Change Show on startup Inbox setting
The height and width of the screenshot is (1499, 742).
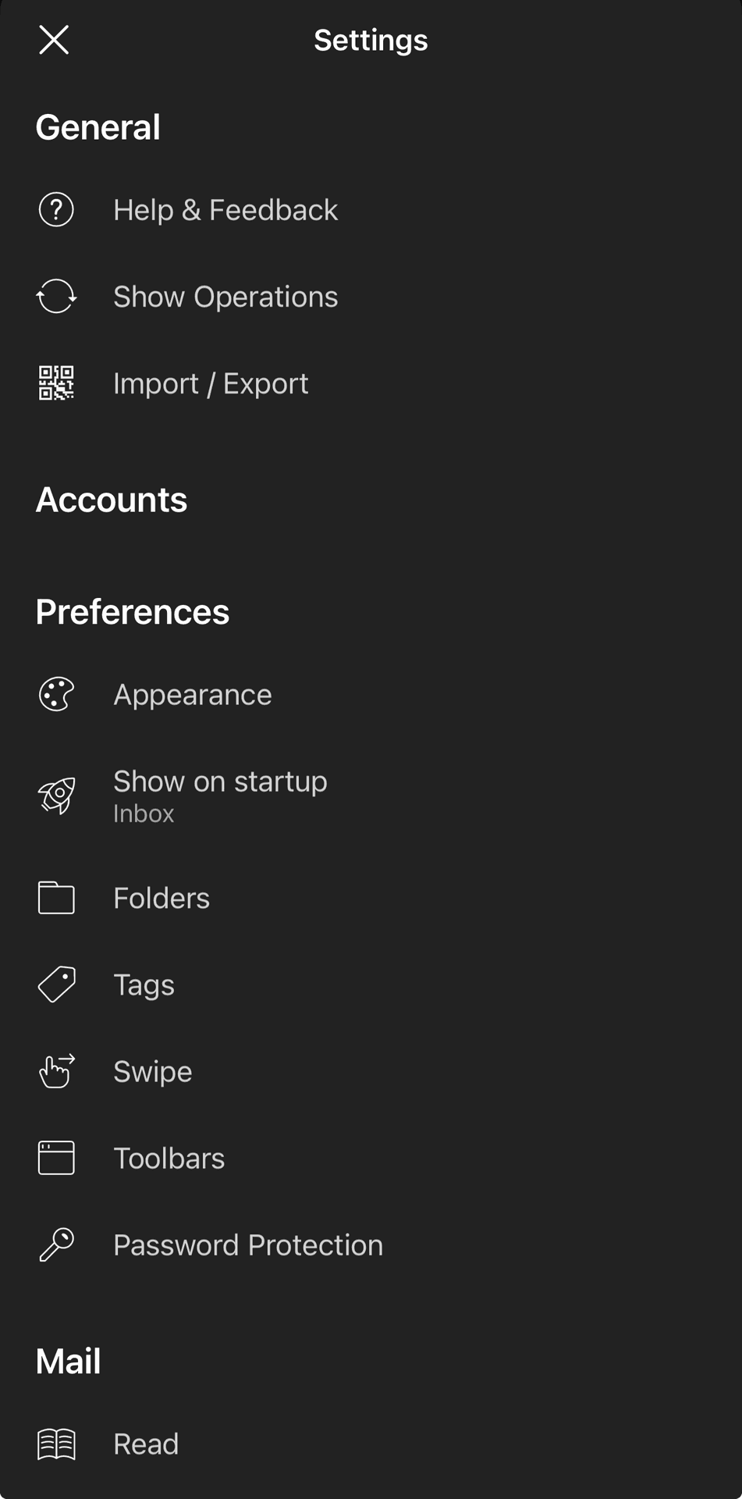[371, 796]
